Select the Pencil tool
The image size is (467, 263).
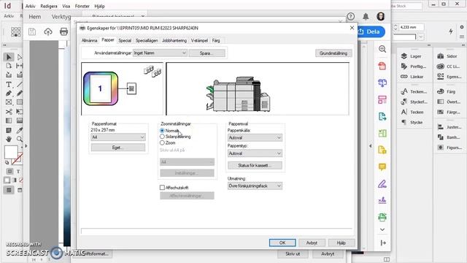click(20, 94)
